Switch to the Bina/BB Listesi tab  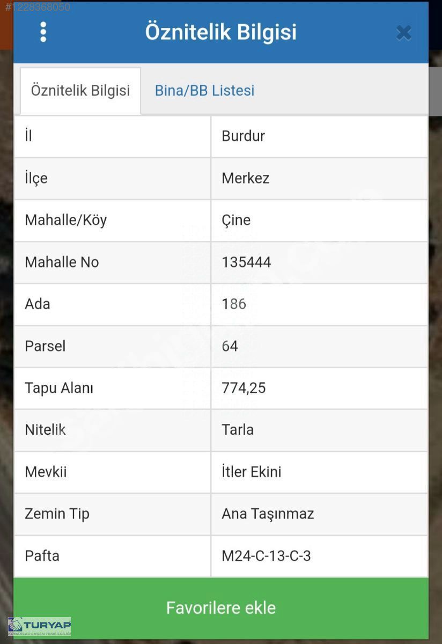pyautogui.click(x=204, y=91)
